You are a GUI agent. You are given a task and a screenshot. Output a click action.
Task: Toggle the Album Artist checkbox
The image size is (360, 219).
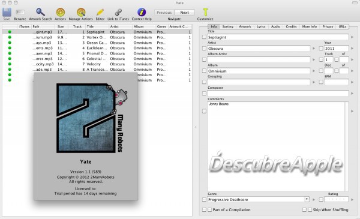(x=204, y=59)
